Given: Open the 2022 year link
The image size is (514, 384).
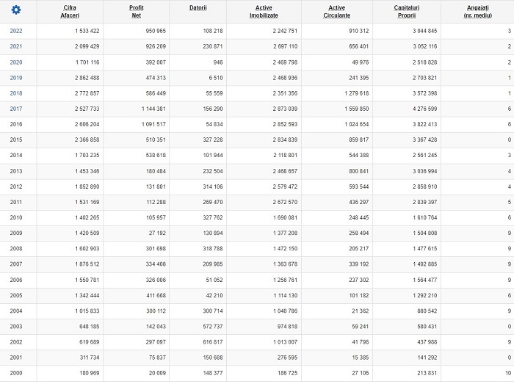Looking at the screenshot, I should coord(16,31).
